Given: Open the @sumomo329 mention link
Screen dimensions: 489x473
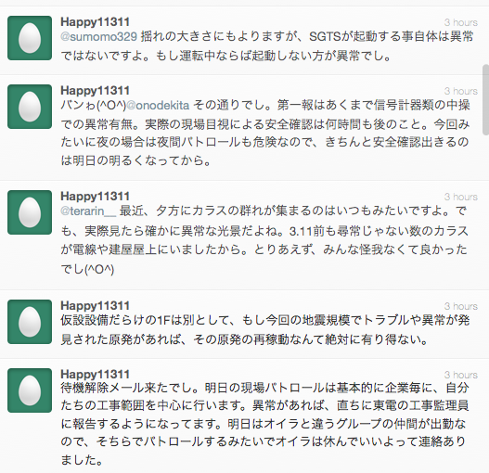Looking at the screenshot, I should pos(99,37).
